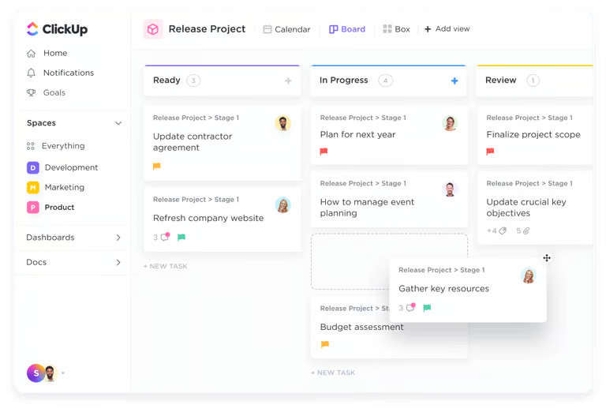606x412 pixels.
Task: Open Home from the sidebar
Action: [54, 53]
